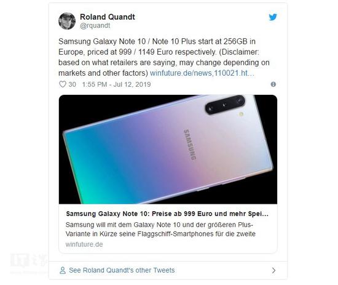The width and height of the screenshot is (338, 285).
Task: Open the Galaxy Note 10 phone image
Action: coord(168,149)
